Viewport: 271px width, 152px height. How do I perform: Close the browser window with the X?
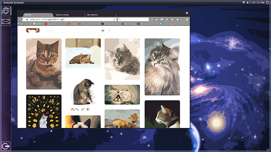(x=187, y=13)
